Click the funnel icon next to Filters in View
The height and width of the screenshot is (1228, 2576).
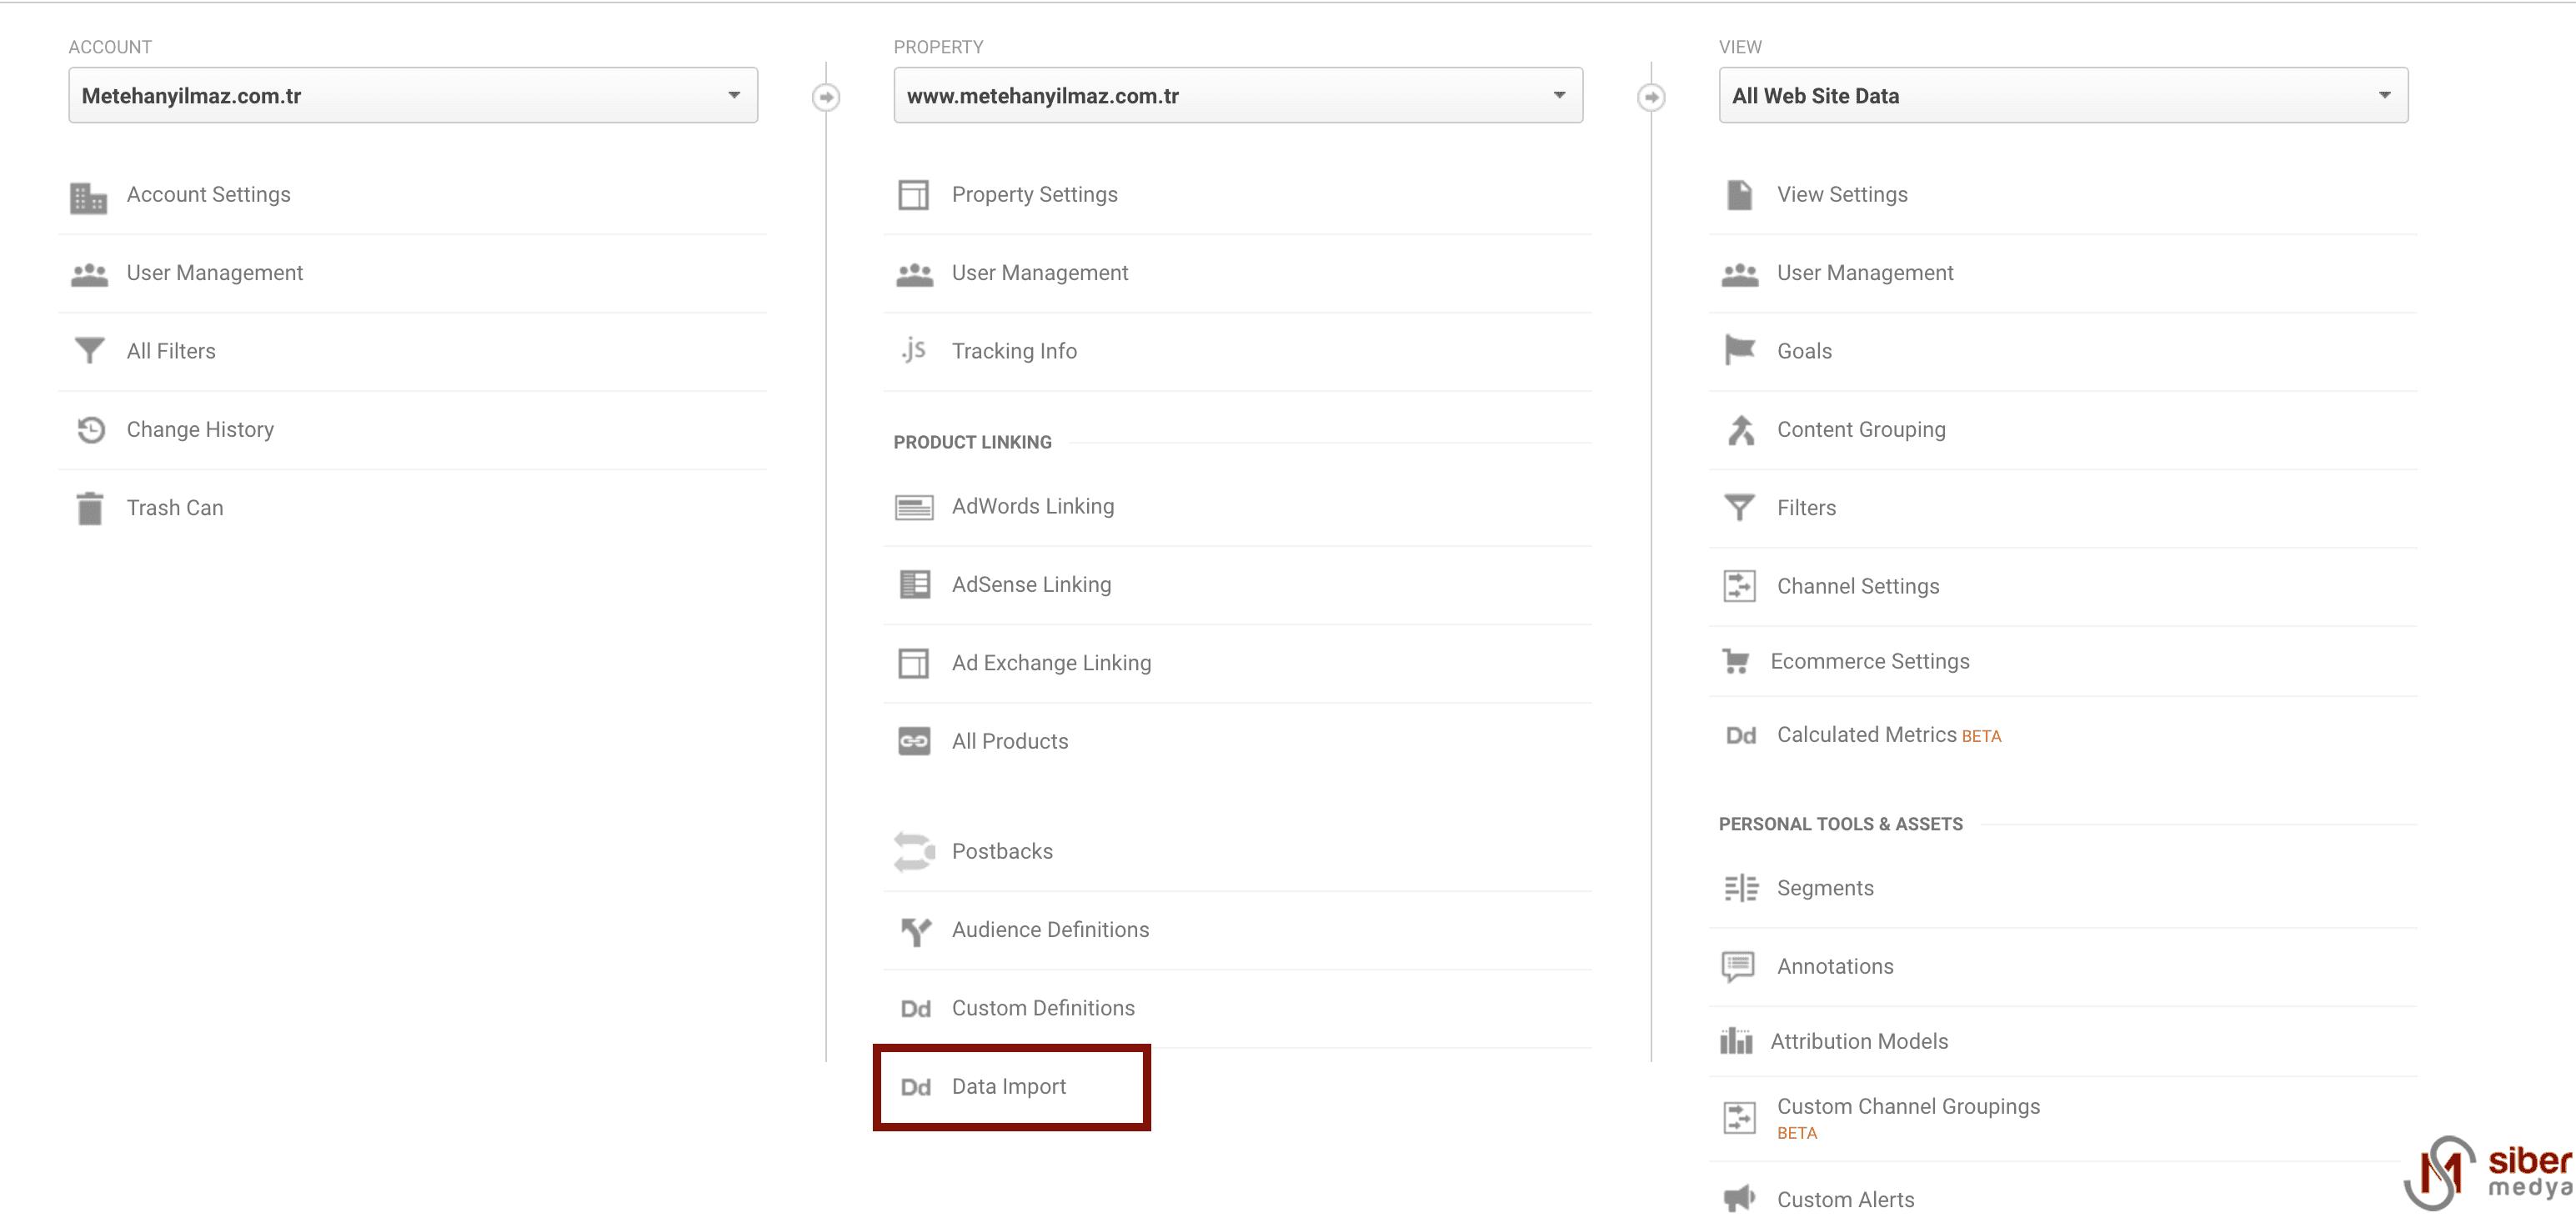[x=1739, y=508]
